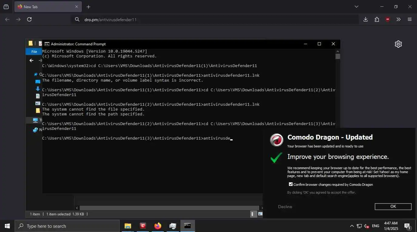This screenshot has height=232, width=417.
Task: Open the Windows Start menu
Action: 7,226
